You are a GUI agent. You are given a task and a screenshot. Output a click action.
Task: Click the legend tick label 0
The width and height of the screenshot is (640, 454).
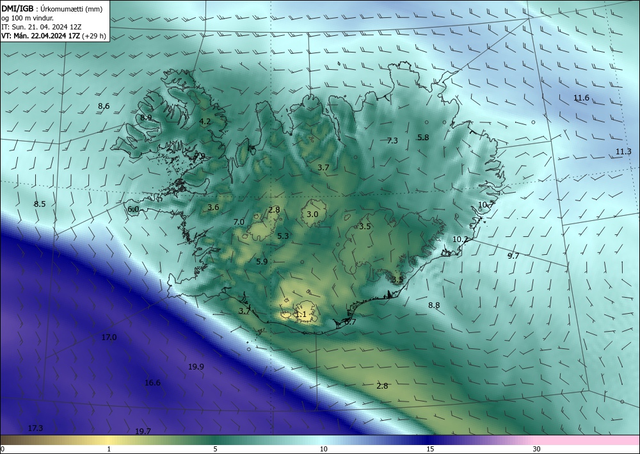(3, 450)
